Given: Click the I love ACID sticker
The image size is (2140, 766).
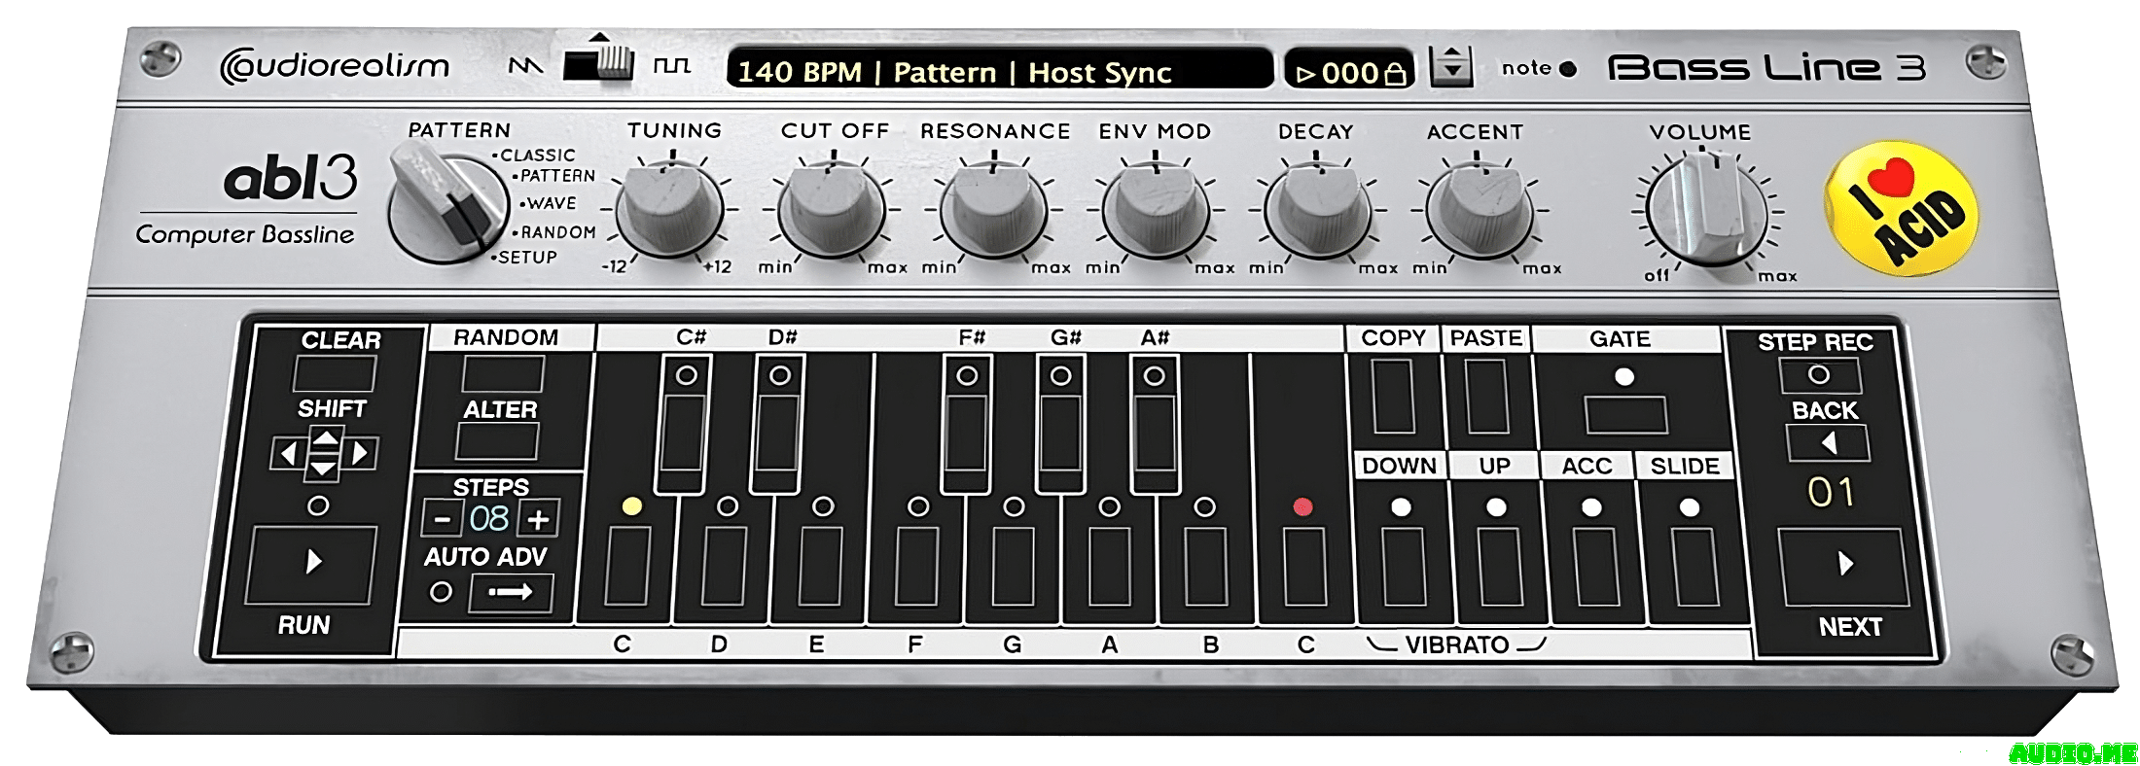Looking at the screenshot, I should 1901,208.
